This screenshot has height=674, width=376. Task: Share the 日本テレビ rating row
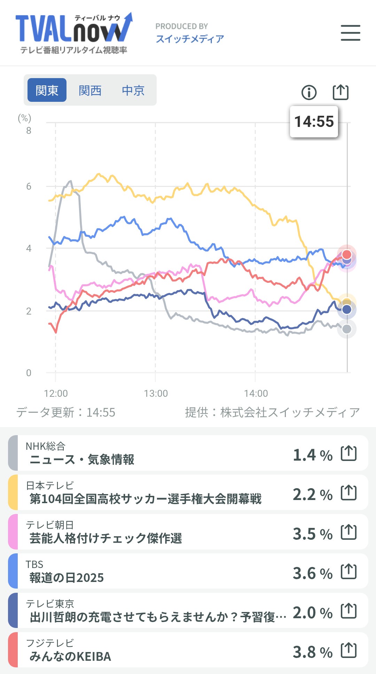click(x=348, y=493)
